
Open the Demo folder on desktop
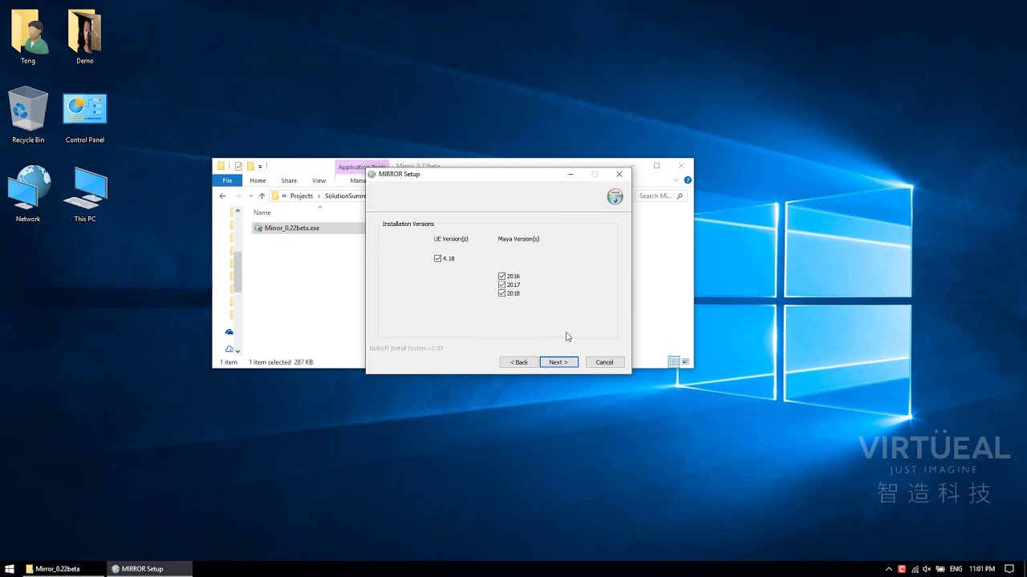[84, 37]
